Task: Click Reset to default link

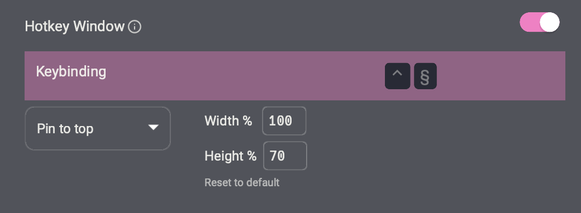Action: tap(242, 182)
